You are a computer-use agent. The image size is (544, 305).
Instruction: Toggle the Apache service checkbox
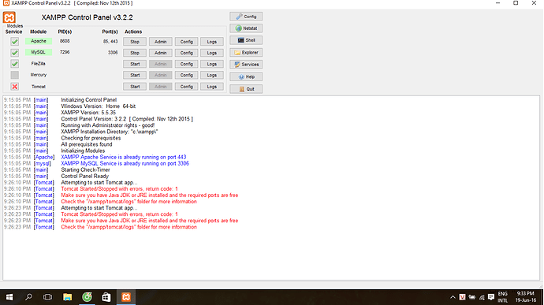pyautogui.click(x=14, y=42)
